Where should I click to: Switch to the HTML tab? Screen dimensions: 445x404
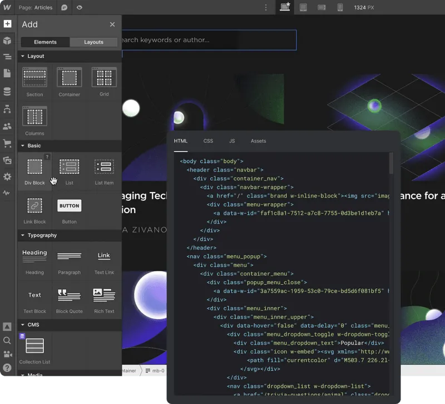180,141
